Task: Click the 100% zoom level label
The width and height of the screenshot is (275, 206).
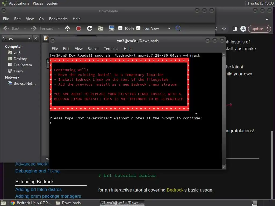Action: coord(129,28)
